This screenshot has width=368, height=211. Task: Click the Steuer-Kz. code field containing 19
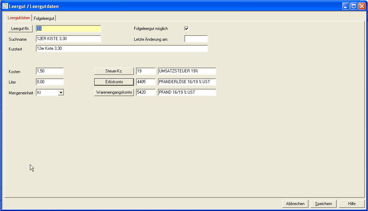[146, 71]
